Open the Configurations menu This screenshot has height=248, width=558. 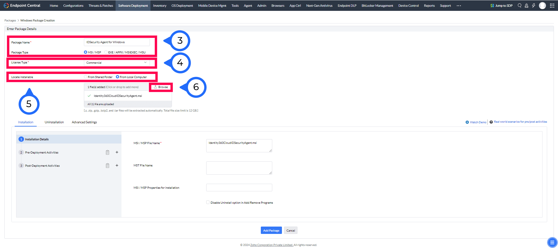[73, 6]
